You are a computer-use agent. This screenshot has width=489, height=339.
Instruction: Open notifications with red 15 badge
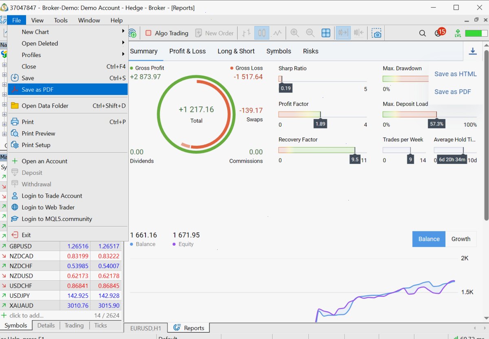coord(440,32)
